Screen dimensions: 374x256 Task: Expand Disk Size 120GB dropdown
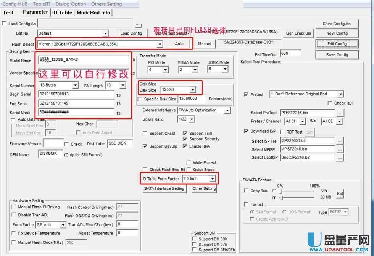tap(193, 90)
